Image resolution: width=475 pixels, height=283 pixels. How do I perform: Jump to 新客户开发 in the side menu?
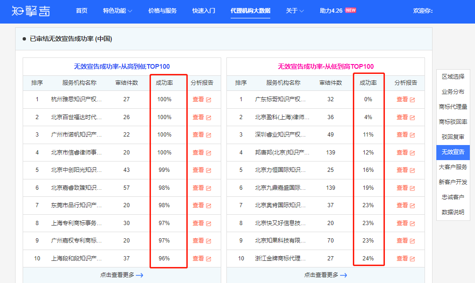(x=453, y=182)
